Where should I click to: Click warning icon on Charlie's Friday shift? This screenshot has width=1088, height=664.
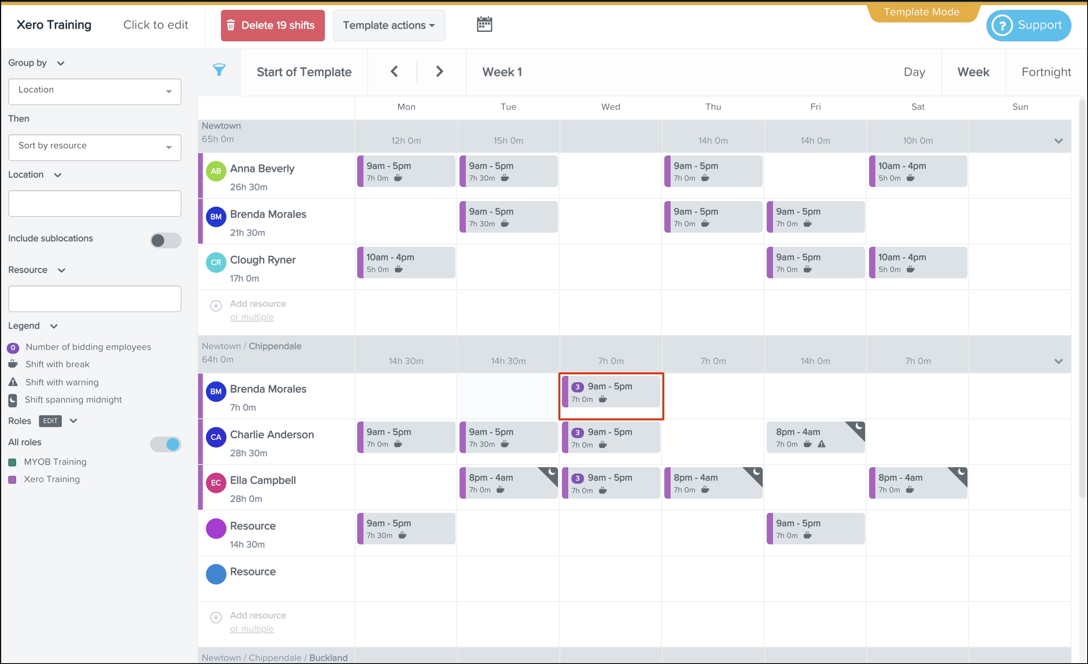tap(821, 444)
